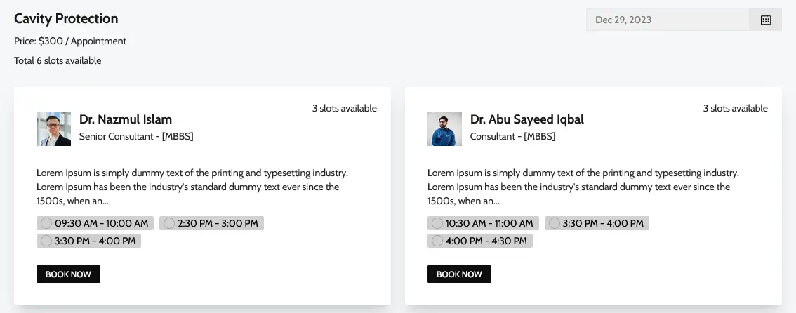Click the Cavity Protection service title
The height and width of the screenshot is (313, 796).
point(66,19)
